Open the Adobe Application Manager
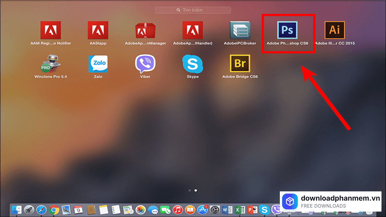 [145, 30]
